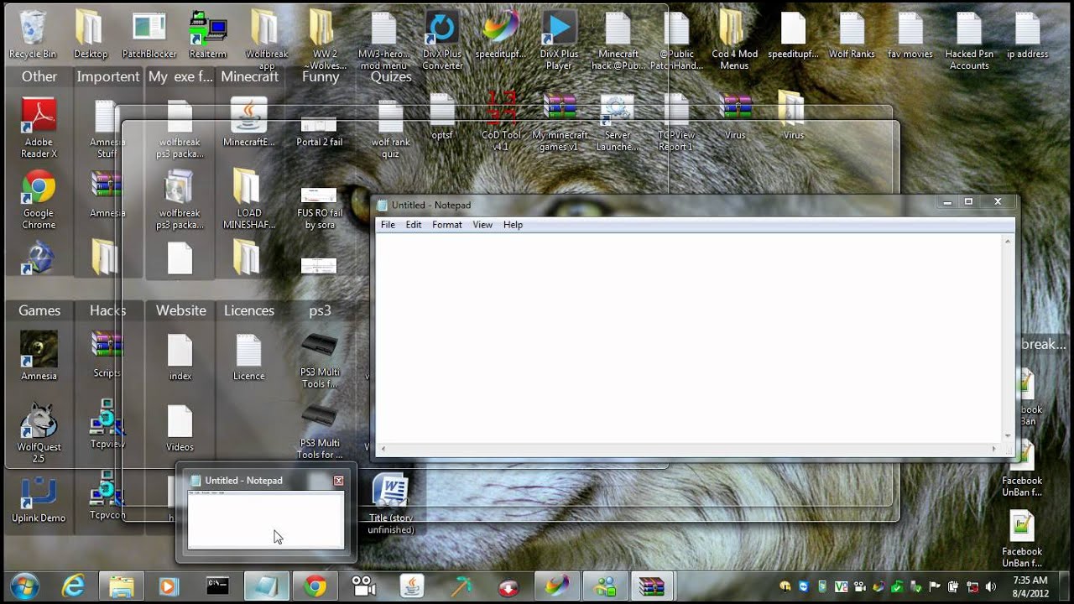The image size is (1074, 604).
Task: Click the Notepad taskbar button
Action: pos(267,586)
